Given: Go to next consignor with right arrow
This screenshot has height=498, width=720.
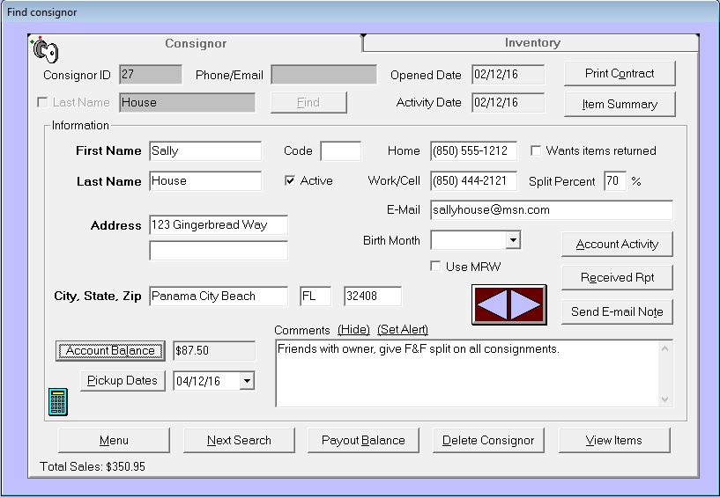Looking at the screenshot, I should [x=526, y=304].
